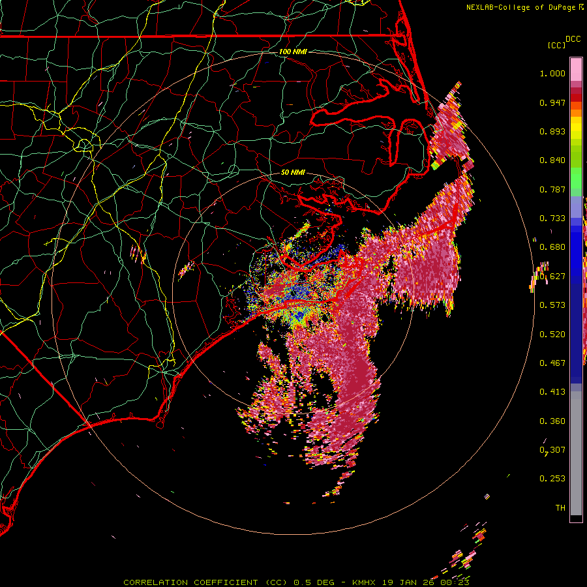Click the 0.733 scale value

[x=552, y=218]
